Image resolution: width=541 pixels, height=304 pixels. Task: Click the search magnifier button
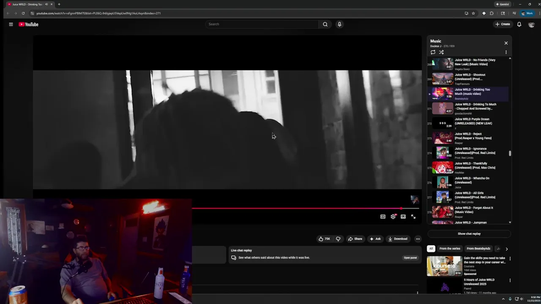click(325, 24)
